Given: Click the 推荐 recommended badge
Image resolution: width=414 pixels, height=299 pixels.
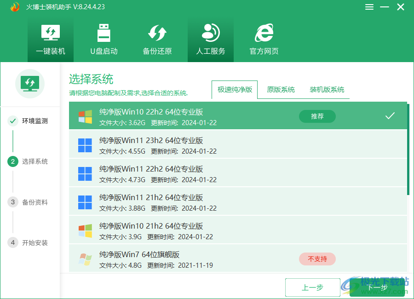Looking at the screenshot, I should pyautogui.click(x=317, y=116).
